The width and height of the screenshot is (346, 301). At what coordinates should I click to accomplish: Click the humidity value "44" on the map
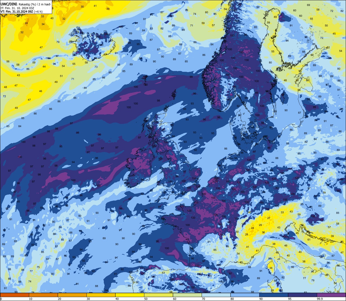coord(44,67)
